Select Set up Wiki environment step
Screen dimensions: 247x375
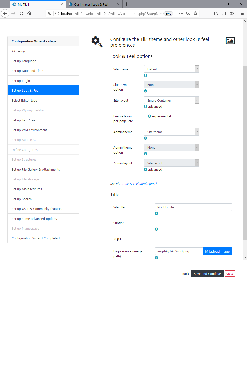coord(29,130)
